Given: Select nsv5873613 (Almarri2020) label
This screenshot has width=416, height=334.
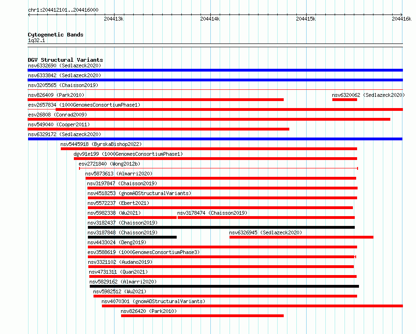Looking at the screenshot, I should [119, 174].
